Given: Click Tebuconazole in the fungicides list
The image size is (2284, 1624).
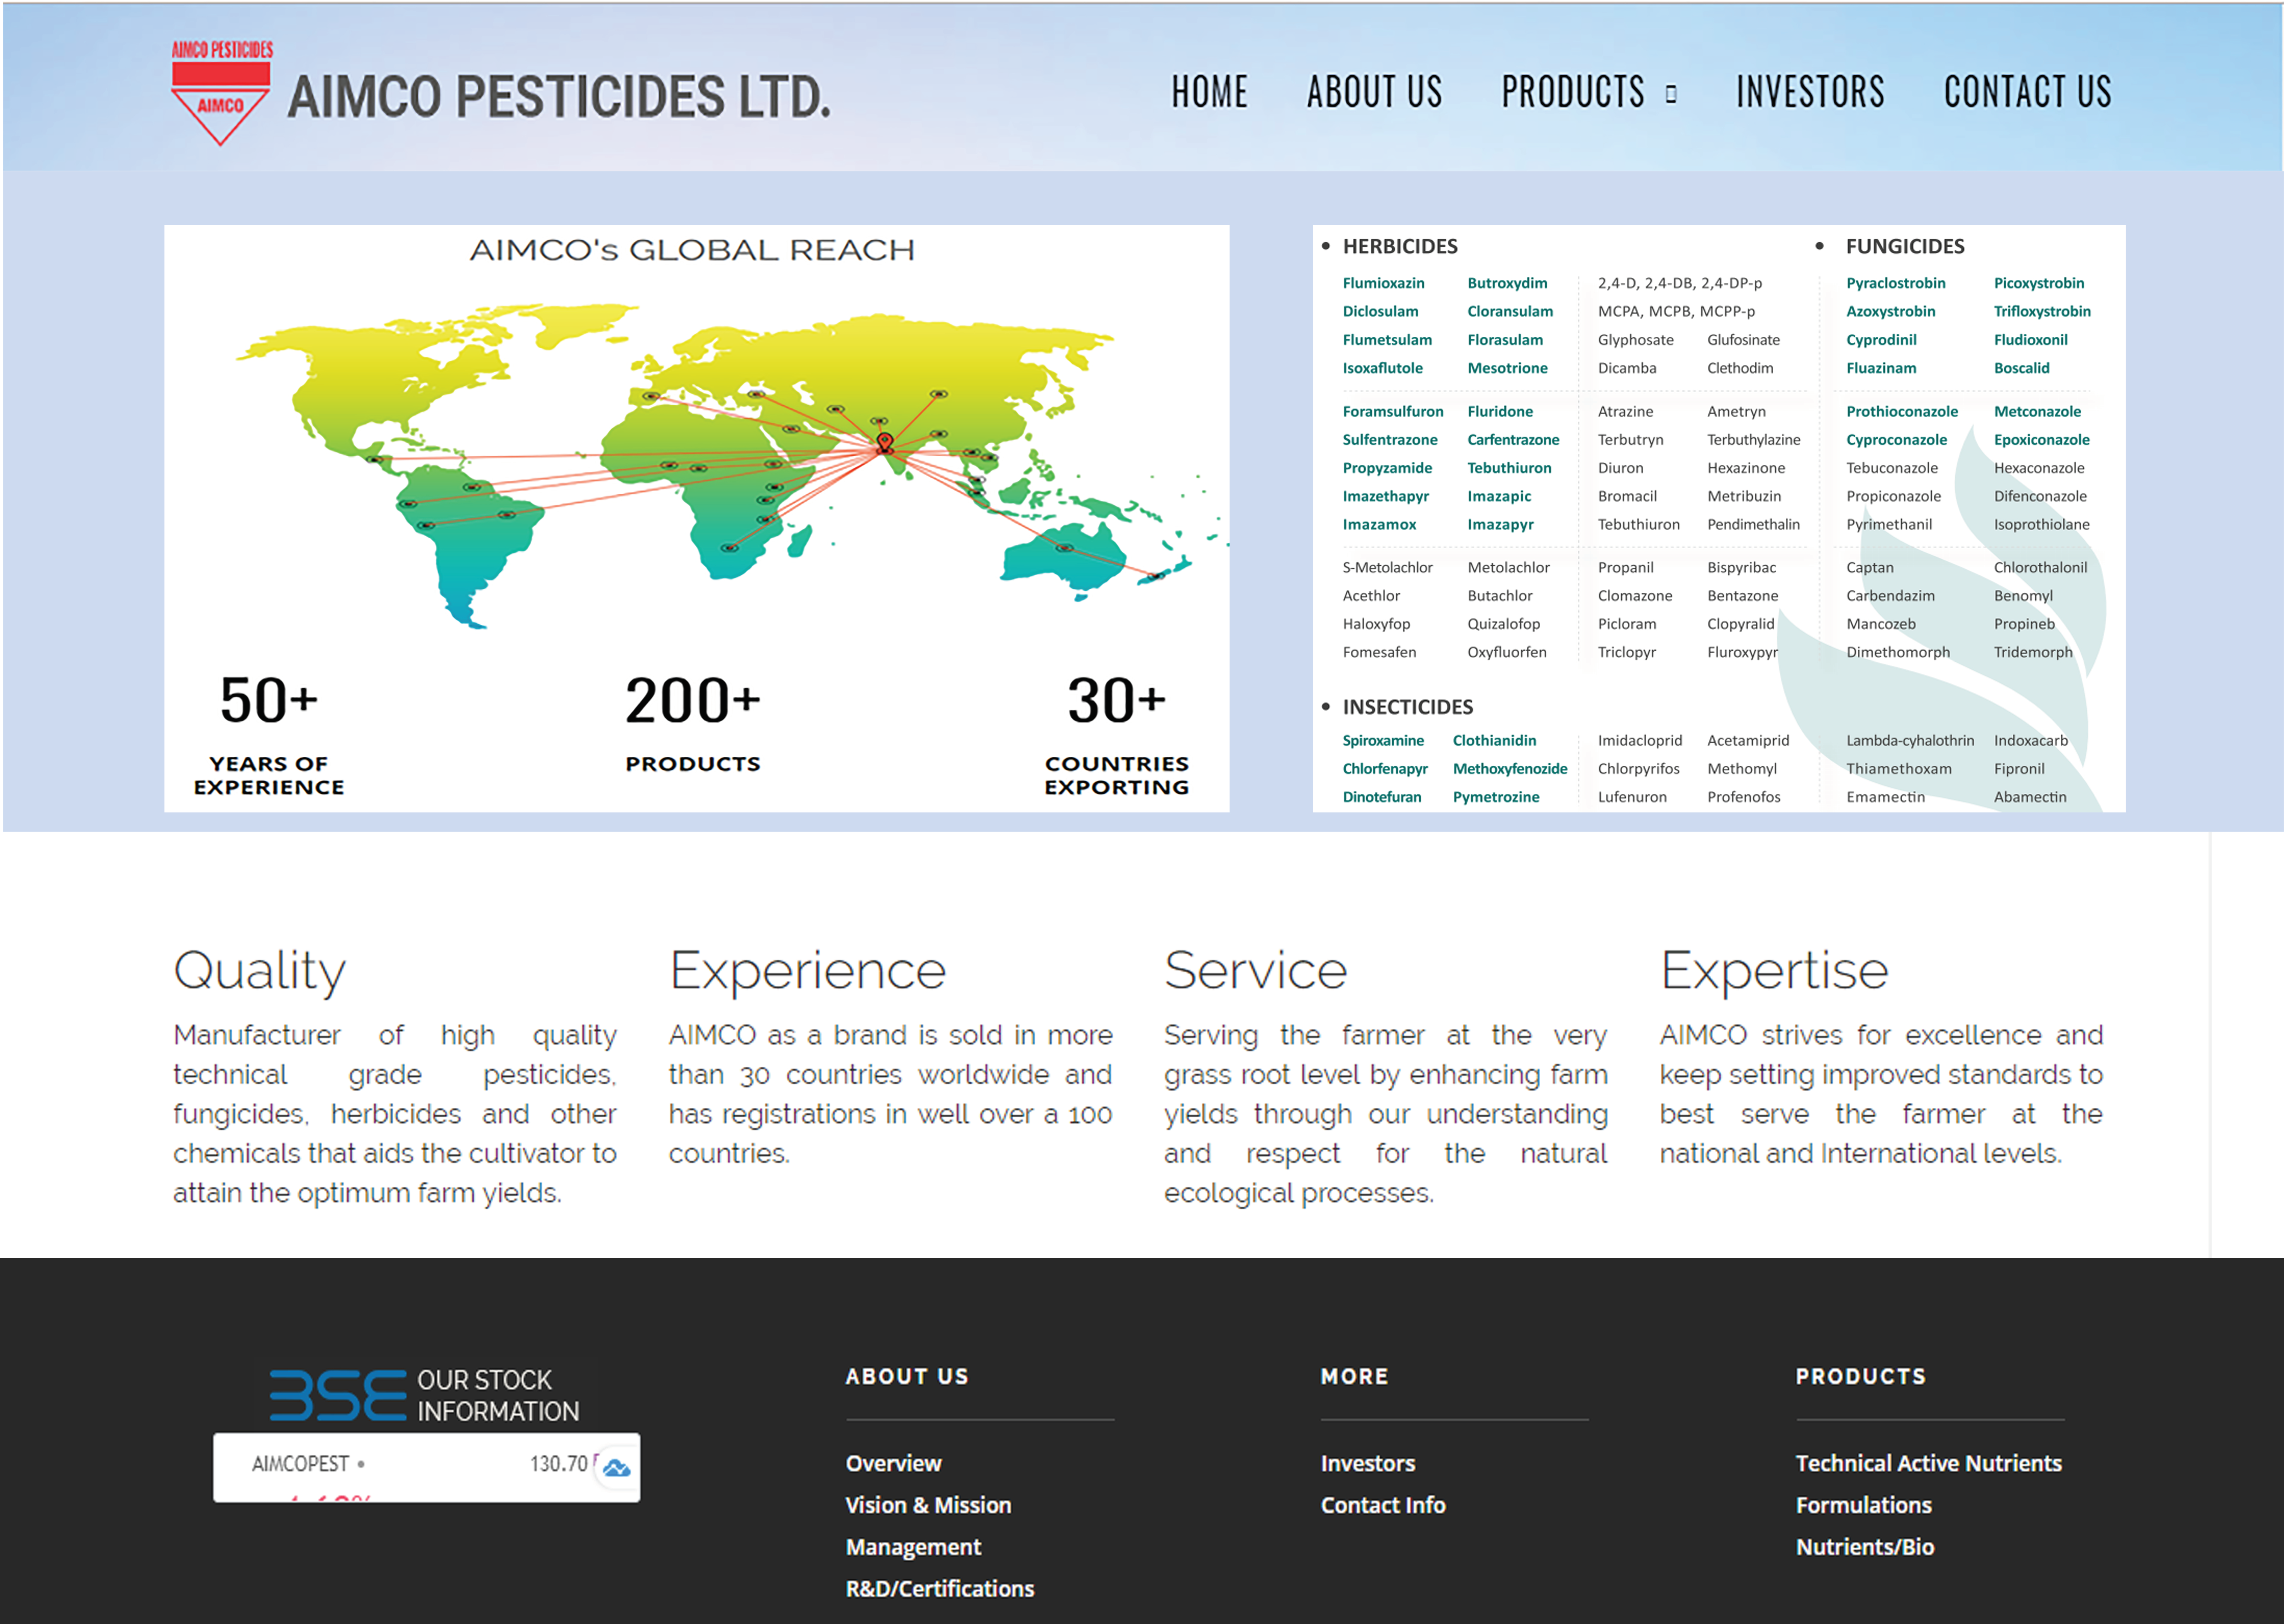Looking at the screenshot, I should (1892, 468).
